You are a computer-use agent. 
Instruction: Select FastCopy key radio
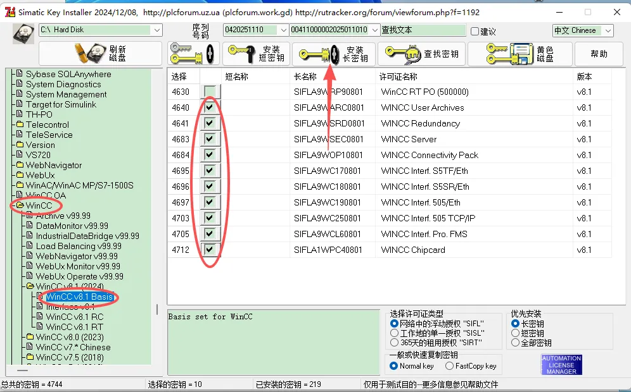click(450, 366)
